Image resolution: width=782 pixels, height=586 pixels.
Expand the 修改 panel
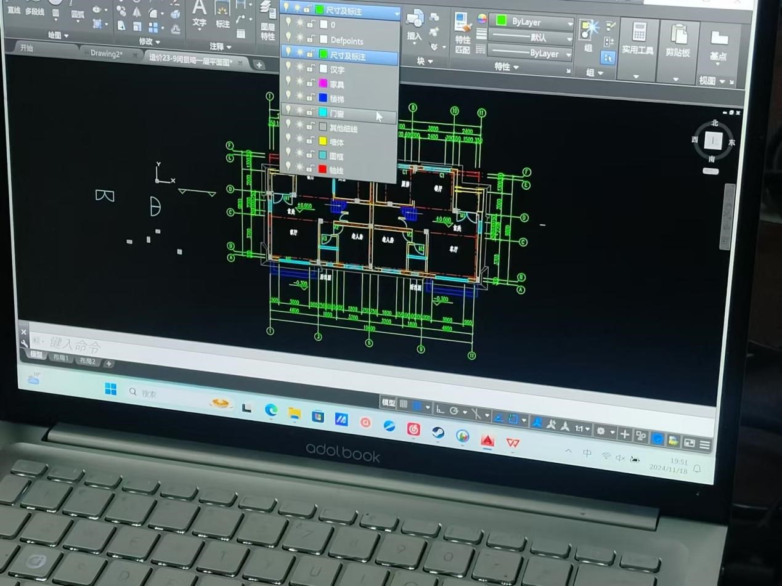(150, 42)
